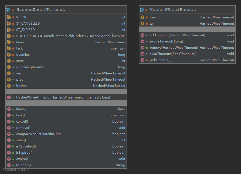Image resolution: width=241 pixels, height=174 pixels.
Task: Click the Timer return type of timer()
Action: click(x=121, y=109)
